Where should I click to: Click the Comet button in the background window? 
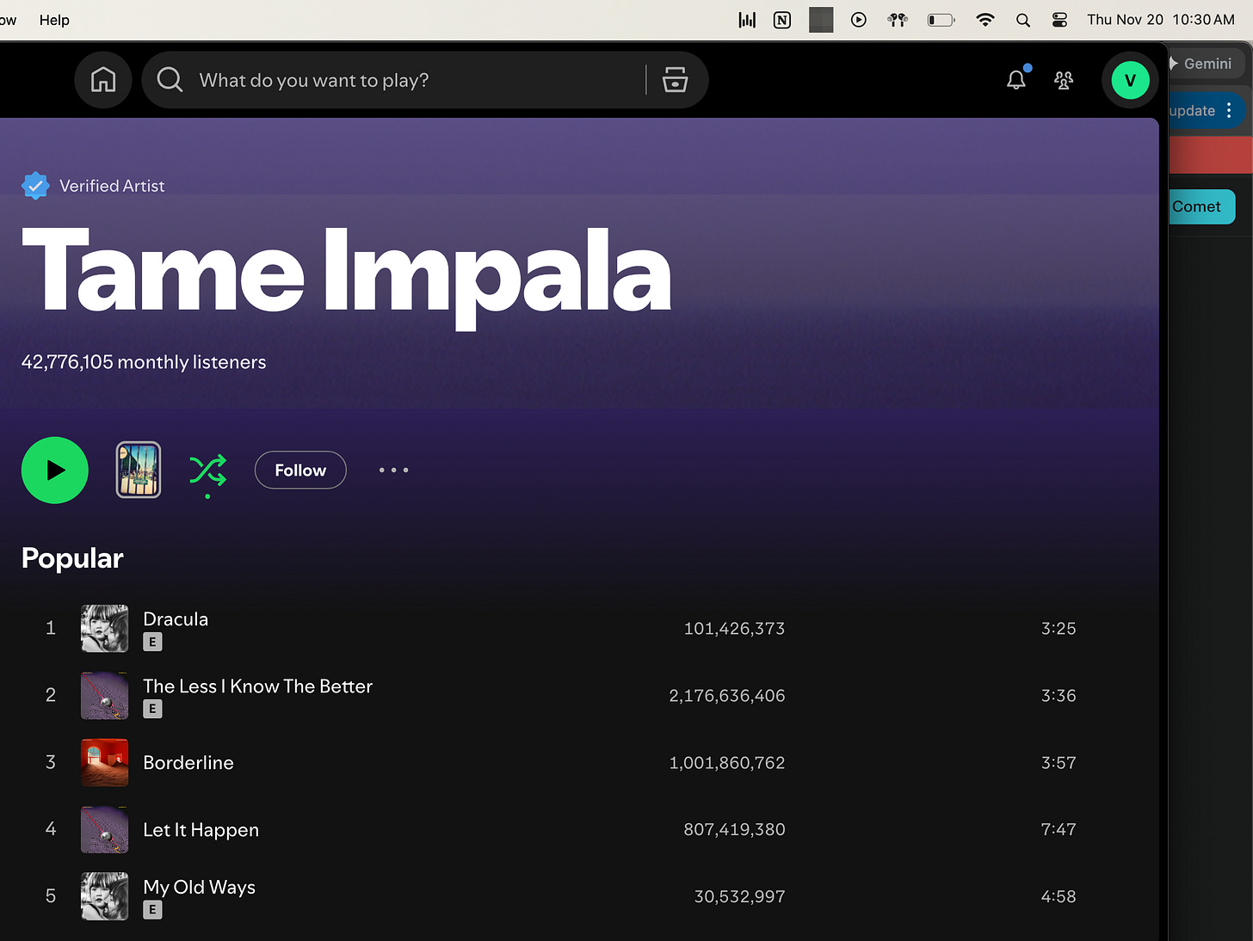coord(1201,206)
